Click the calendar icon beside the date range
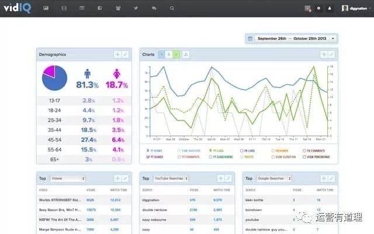 coord(250,39)
